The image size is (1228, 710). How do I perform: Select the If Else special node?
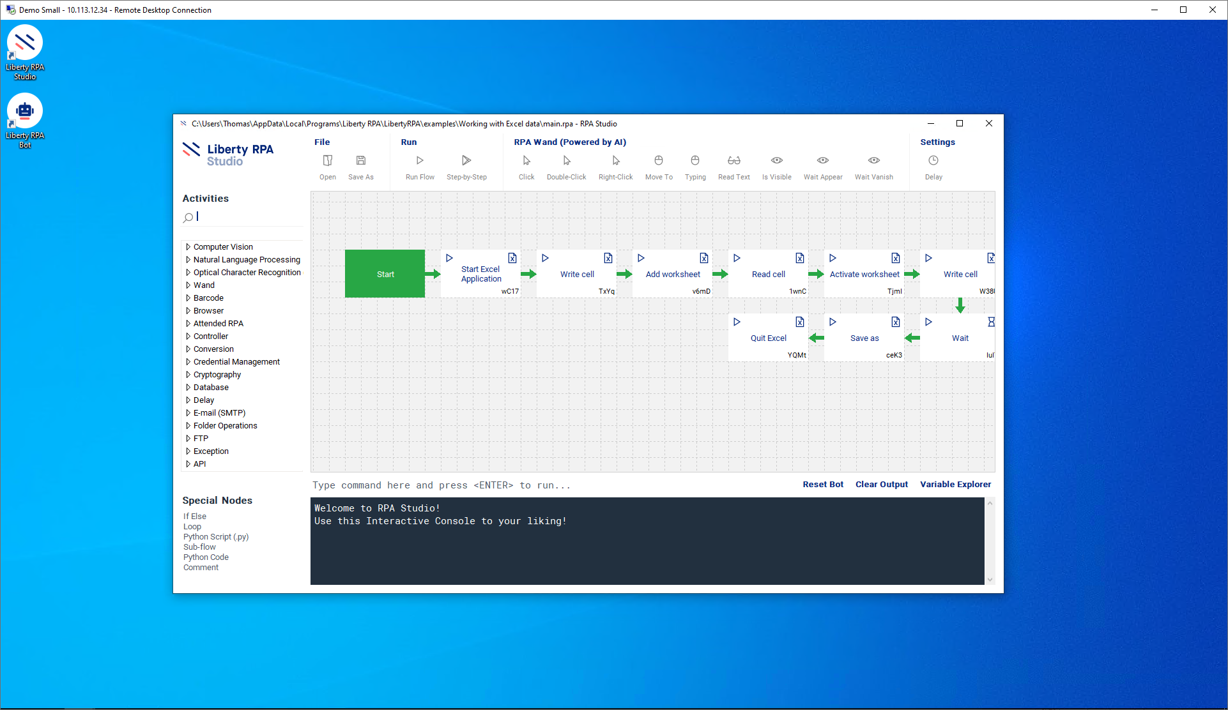[195, 516]
